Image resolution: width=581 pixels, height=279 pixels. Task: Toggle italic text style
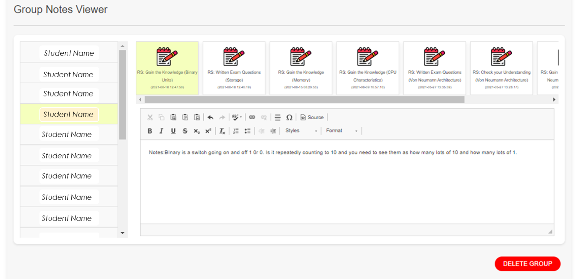click(161, 131)
